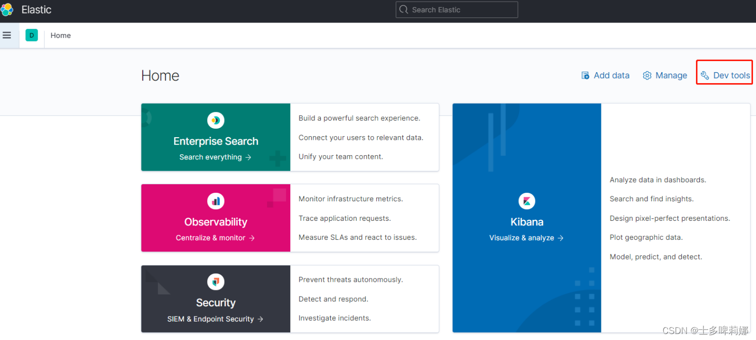Click the Dev tools wrench icon
The width and height of the screenshot is (756, 340).
705,76
